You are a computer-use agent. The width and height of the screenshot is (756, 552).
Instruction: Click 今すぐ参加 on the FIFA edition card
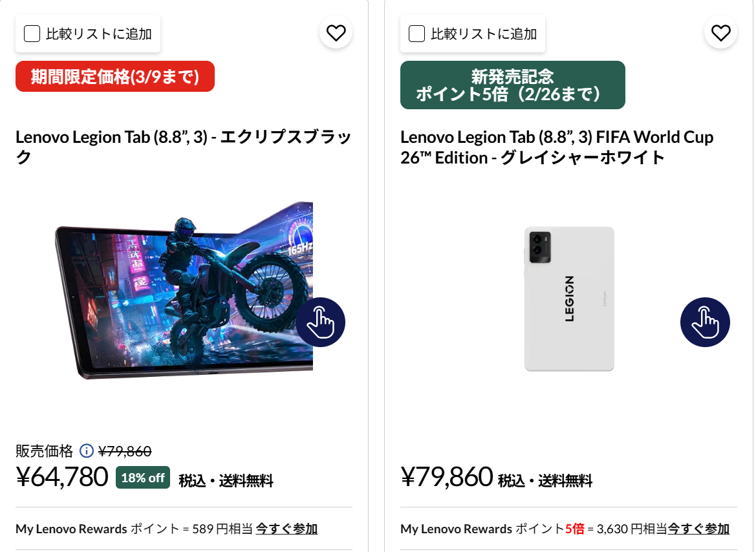pos(698,529)
